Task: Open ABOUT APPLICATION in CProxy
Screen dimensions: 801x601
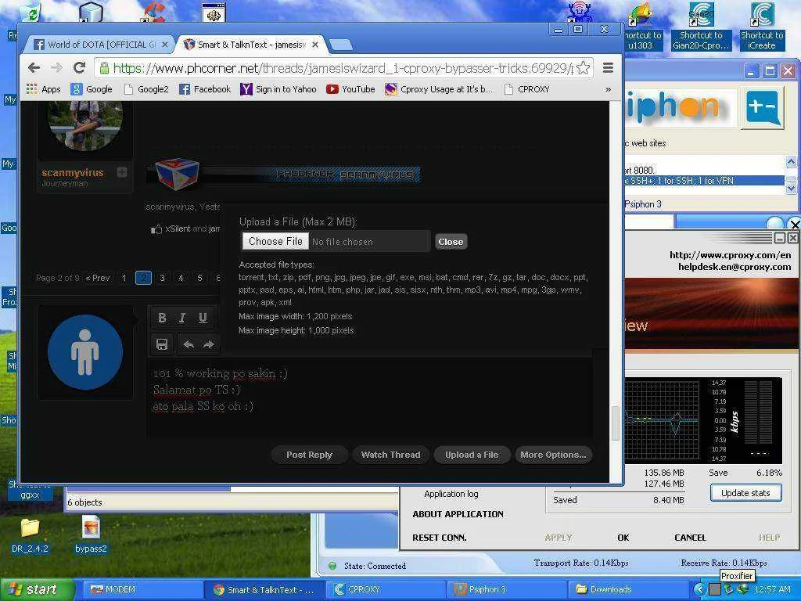Action: coord(458,514)
